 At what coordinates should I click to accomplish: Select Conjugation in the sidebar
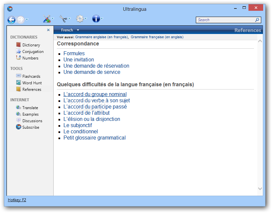(x=33, y=52)
